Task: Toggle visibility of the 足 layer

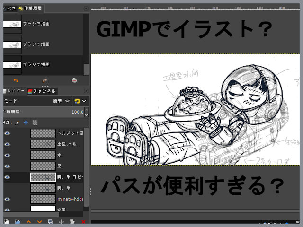Action: (7, 166)
